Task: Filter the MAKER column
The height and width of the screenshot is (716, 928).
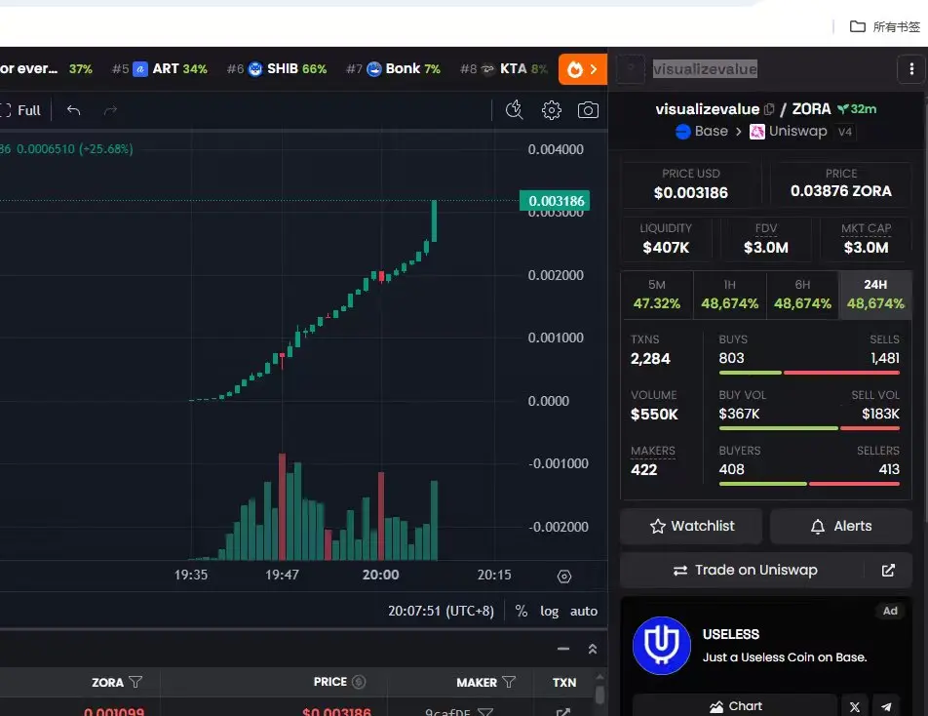Action: [509, 682]
